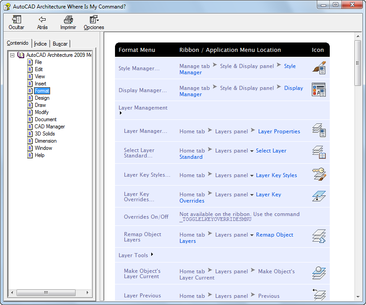Click the help icon in the title bar
366x305 pixels.
click(x=7, y=7)
